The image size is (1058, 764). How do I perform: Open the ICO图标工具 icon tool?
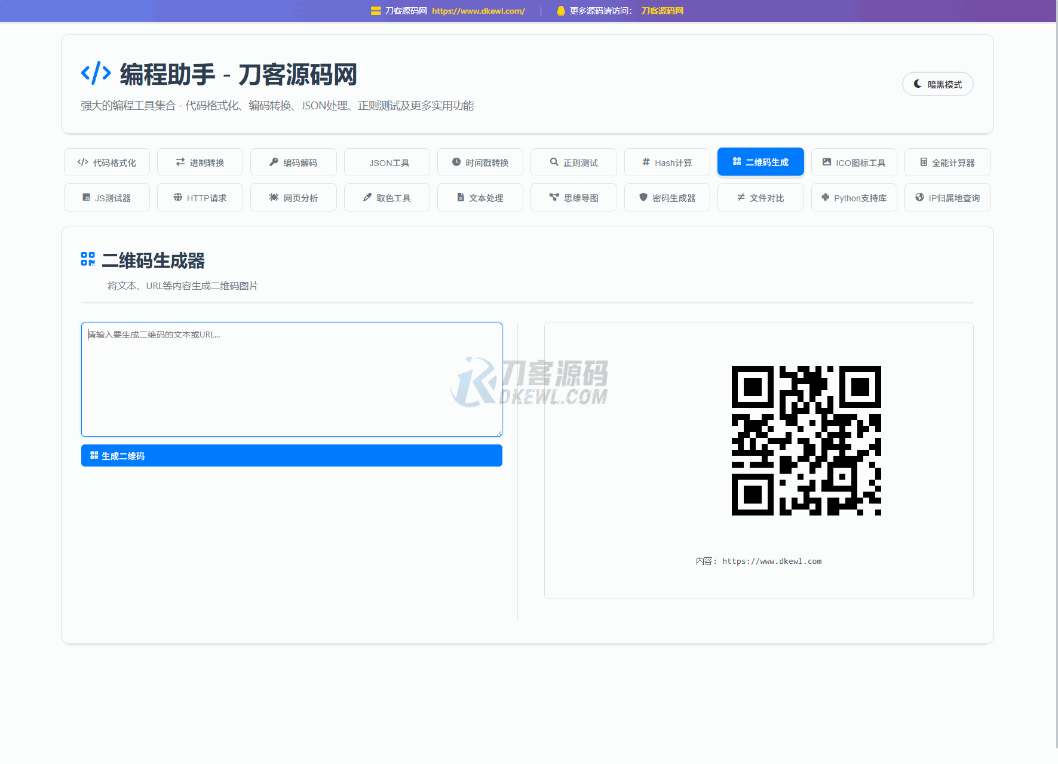(x=854, y=162)
